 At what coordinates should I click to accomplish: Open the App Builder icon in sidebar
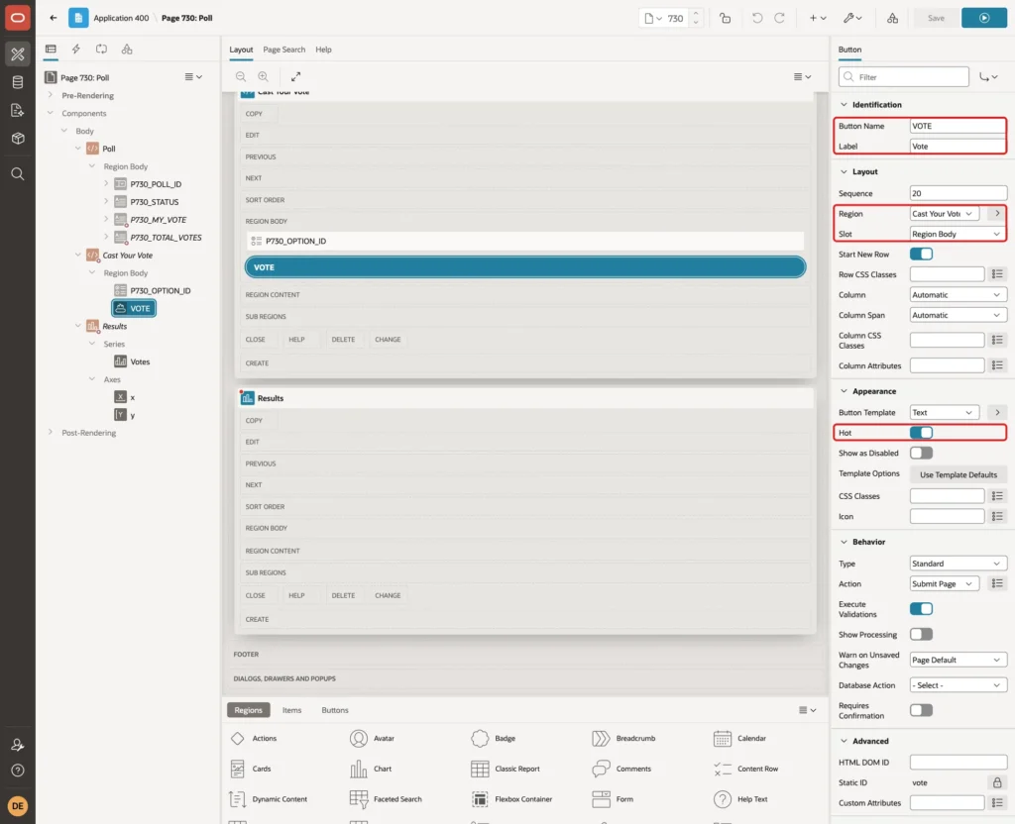tap(18, 54)
